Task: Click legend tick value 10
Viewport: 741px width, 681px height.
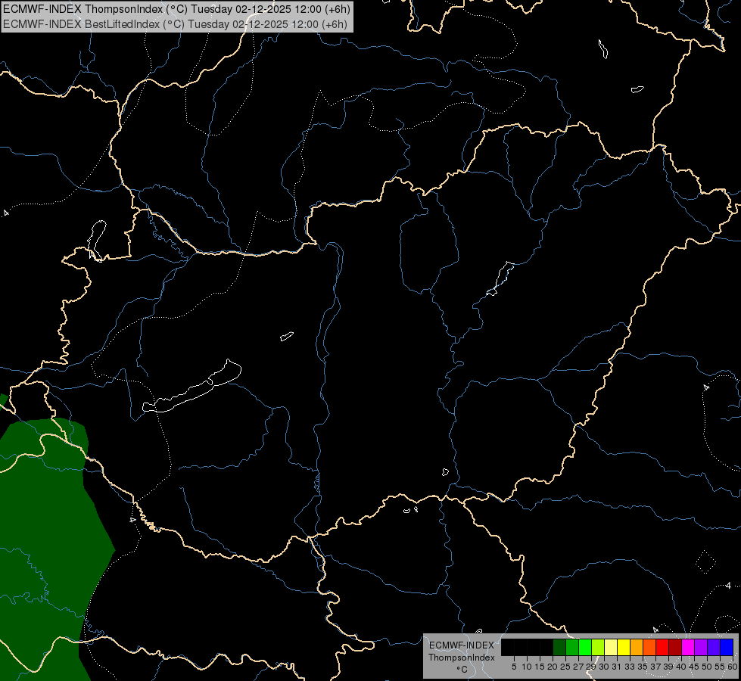Action: 528,667
